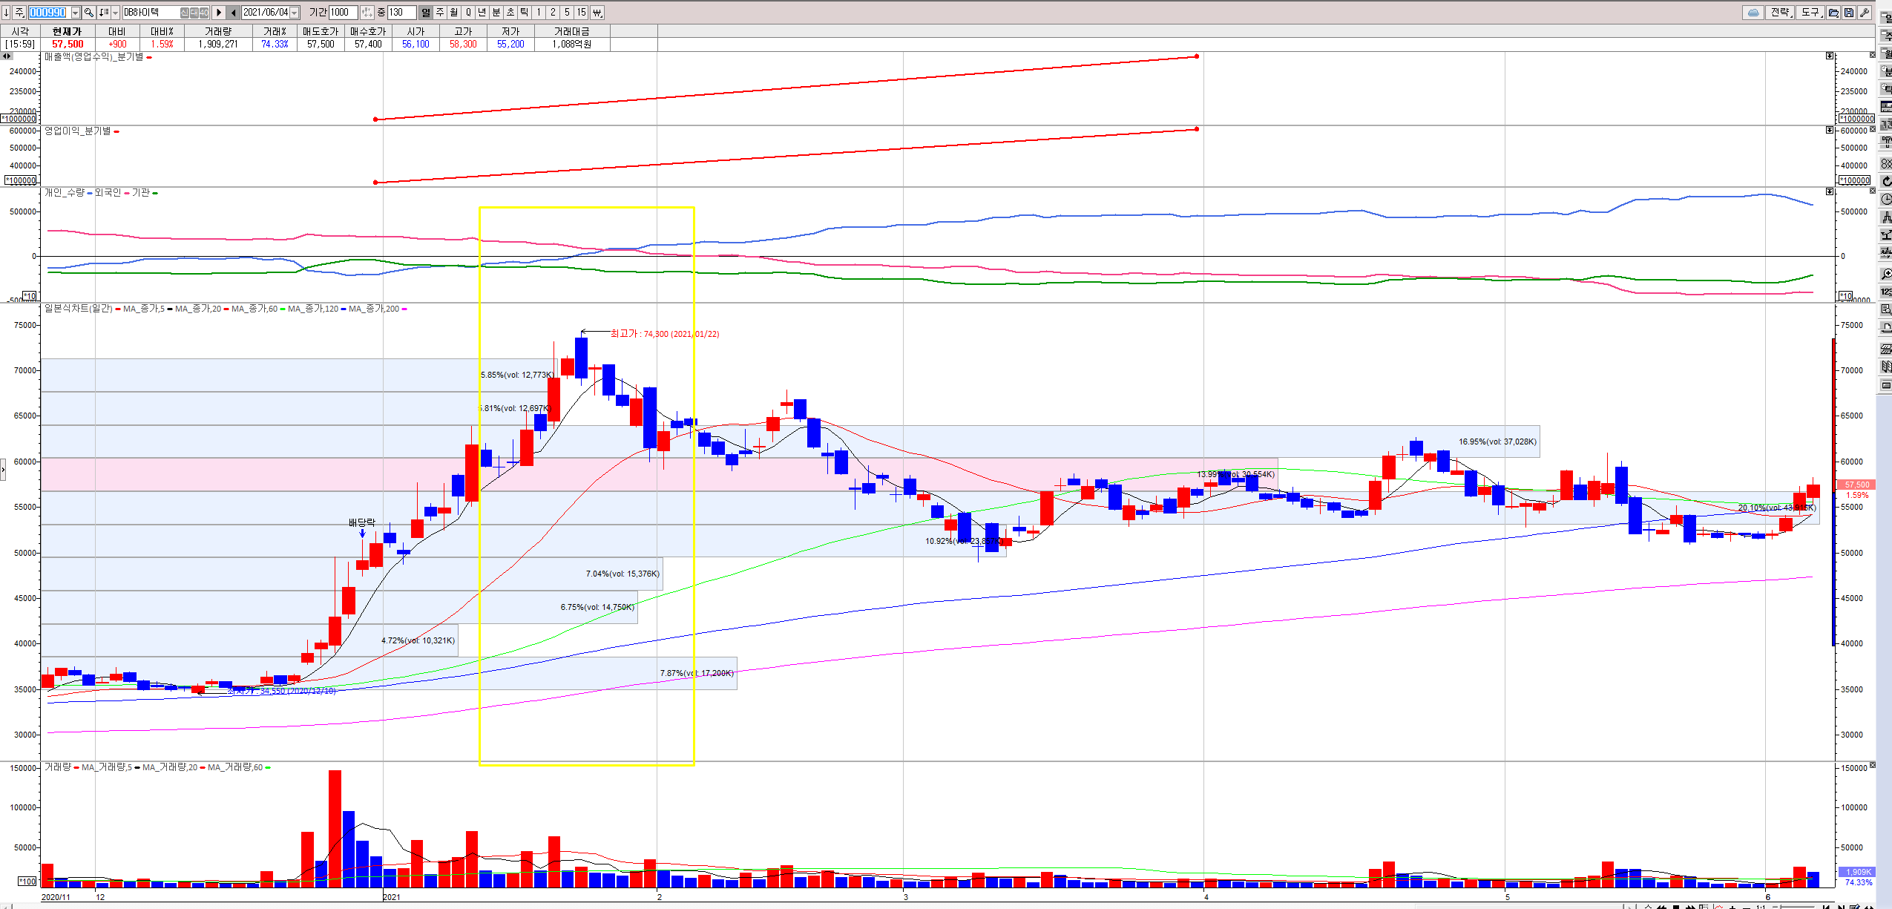Click the play forward arrow button
The width and height of the screenshot is (1892, 909).
click(219, 13)
